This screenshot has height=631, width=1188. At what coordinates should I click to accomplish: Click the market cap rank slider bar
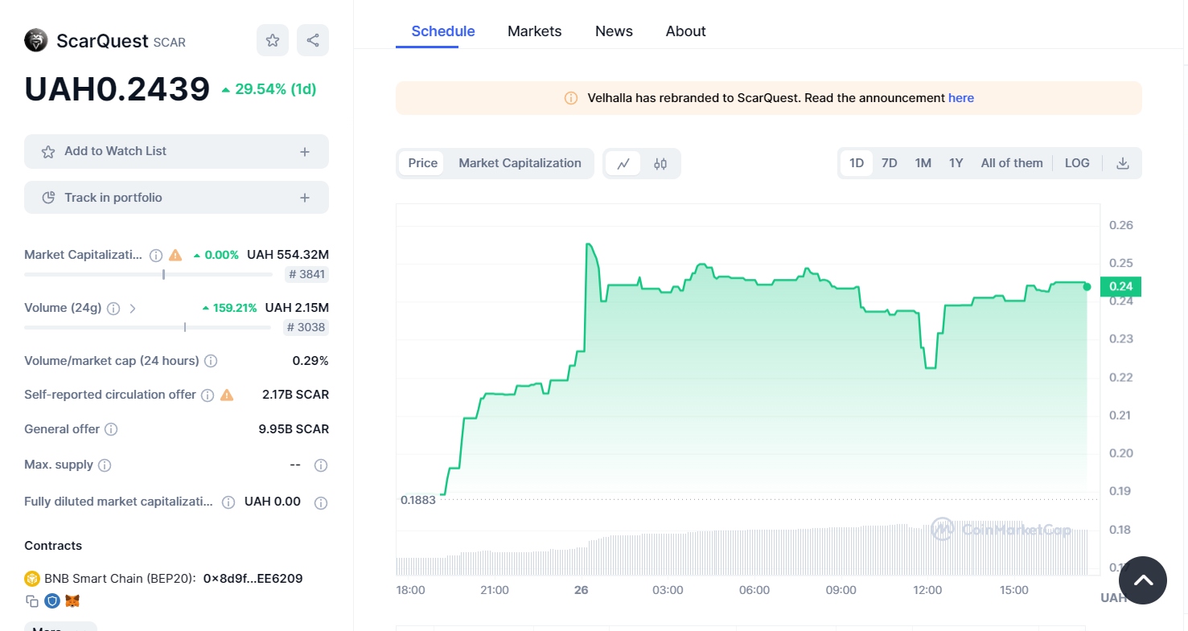click(x=149, y=274)
